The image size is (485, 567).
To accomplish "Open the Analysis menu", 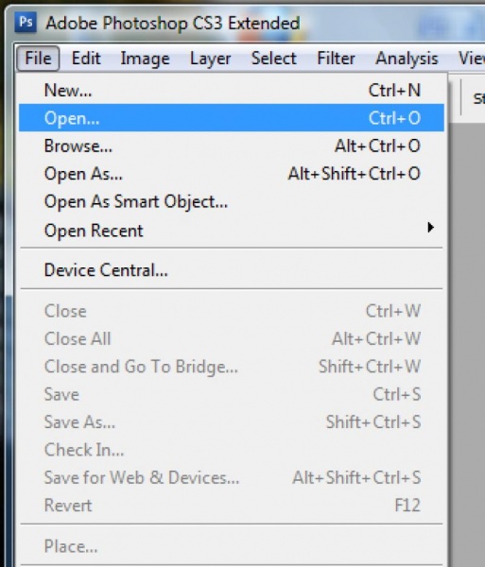I will point(407,59).
